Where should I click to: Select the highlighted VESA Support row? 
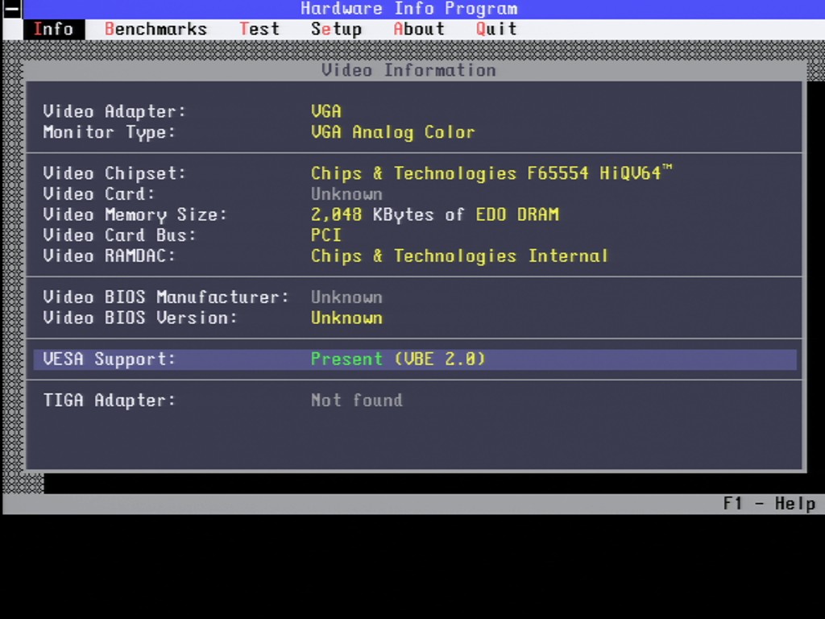tap(415, 359)
